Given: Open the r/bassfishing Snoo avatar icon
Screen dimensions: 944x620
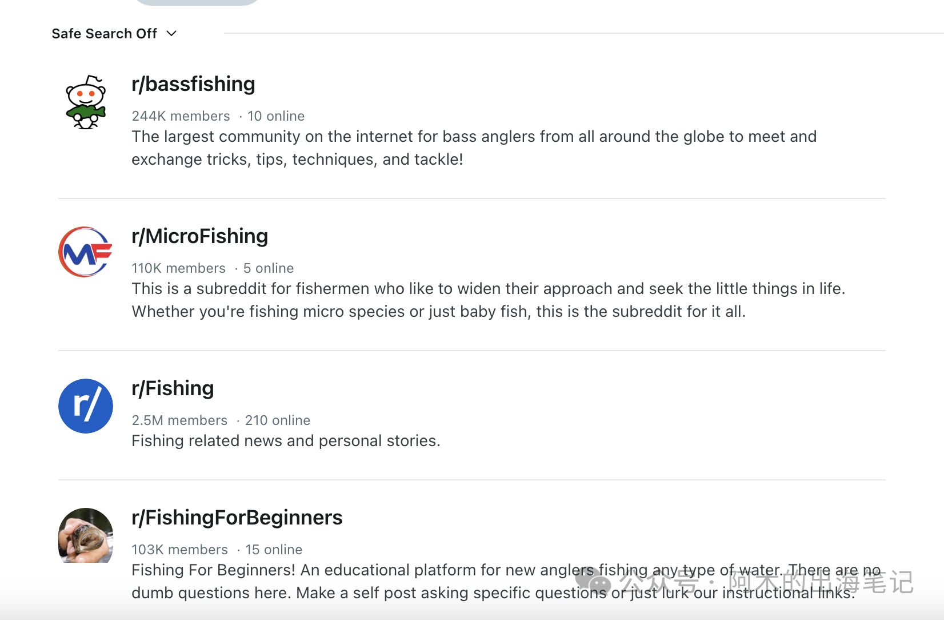Looking at the screenshot, I should click(x=86, y=102).
